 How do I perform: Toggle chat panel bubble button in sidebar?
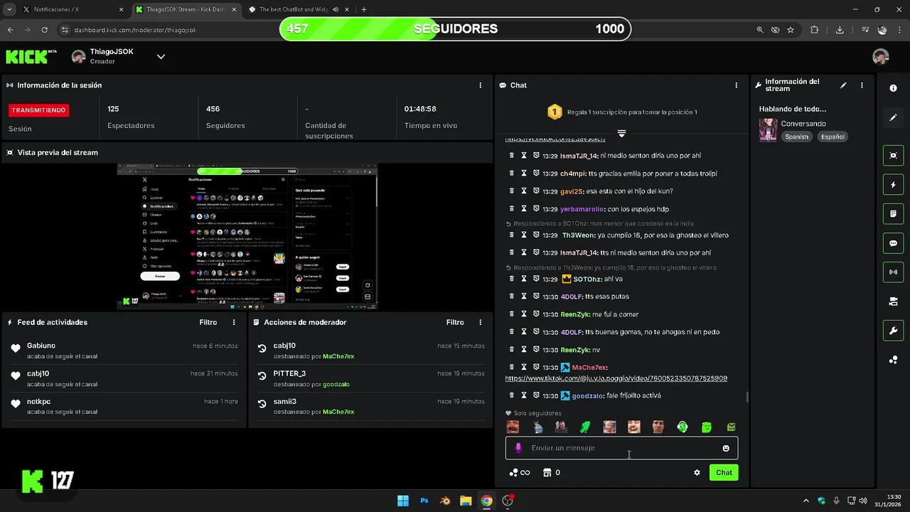(893, 243)
